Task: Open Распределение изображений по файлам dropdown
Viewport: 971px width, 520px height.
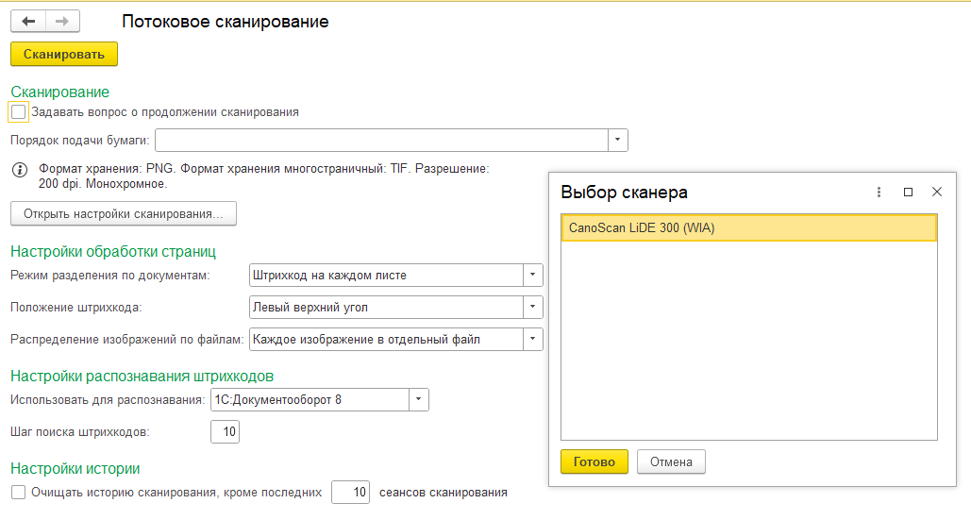Action: click(533, 339)
